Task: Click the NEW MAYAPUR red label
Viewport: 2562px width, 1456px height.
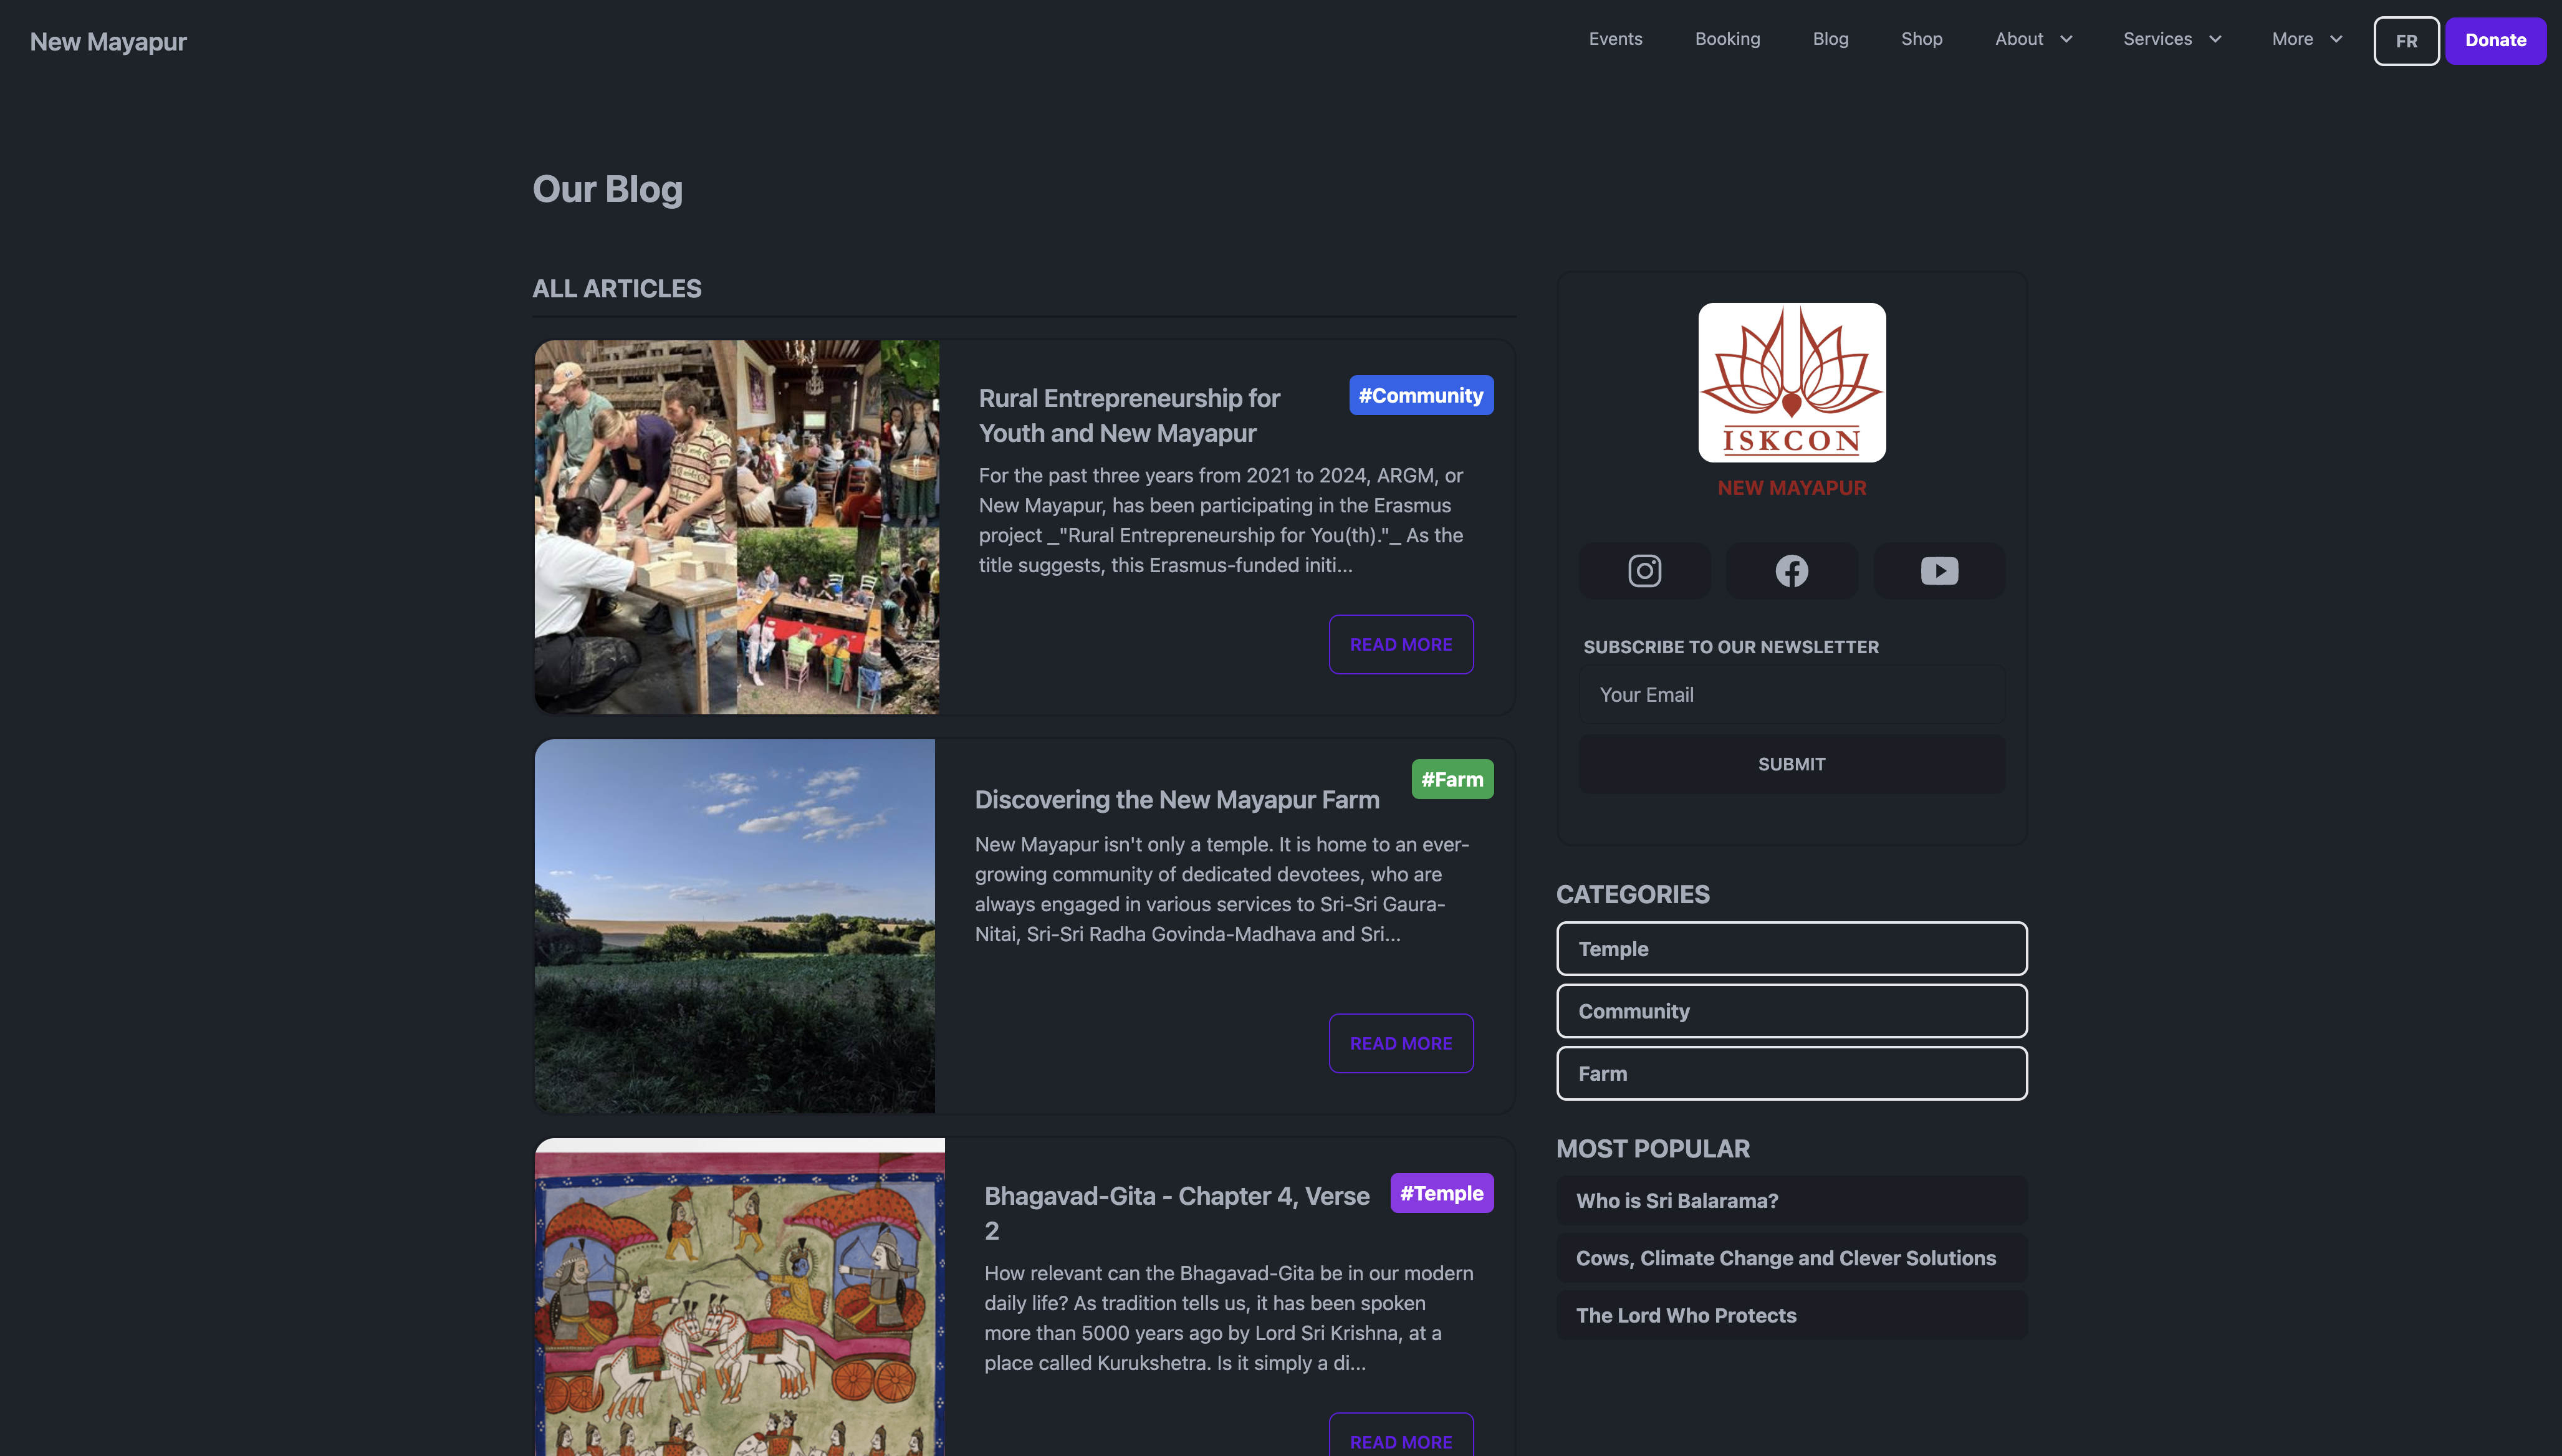Action: pyautogui.click(x=1791, y=488)
